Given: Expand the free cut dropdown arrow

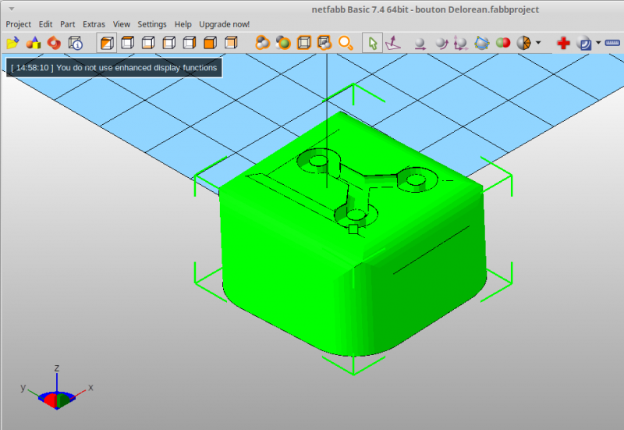Looking at the screenshot, I should (x=538, y=42).
